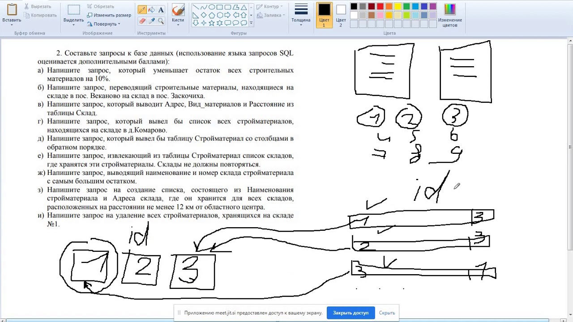
Task: Choose the Six-point star shape
Action: 219,23
